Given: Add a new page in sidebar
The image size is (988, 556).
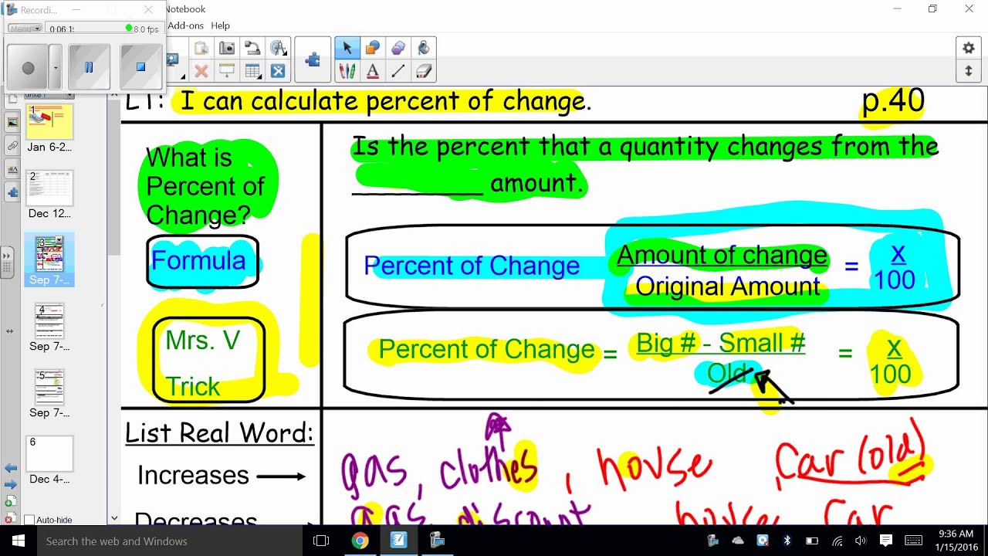Looking at the screenshot, I should tap(11, 502).
